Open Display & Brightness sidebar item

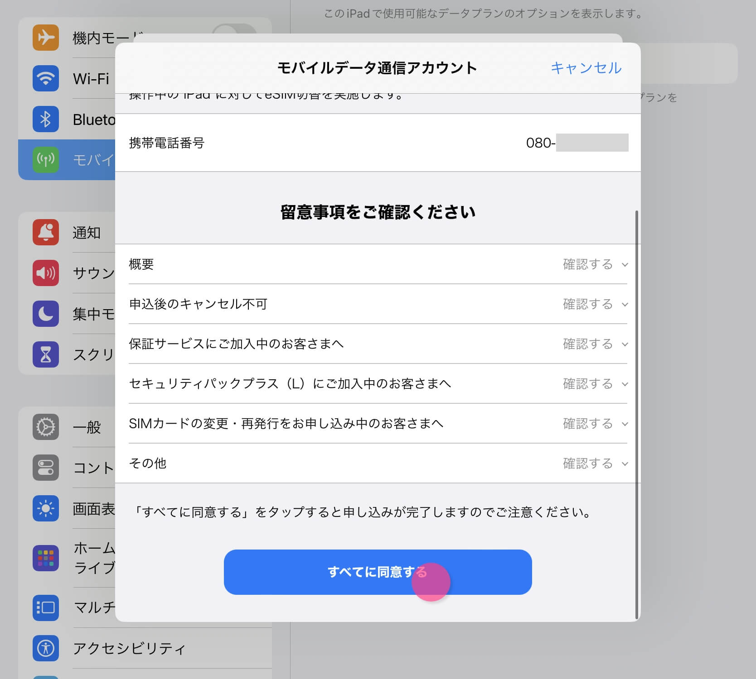point(93,508)
